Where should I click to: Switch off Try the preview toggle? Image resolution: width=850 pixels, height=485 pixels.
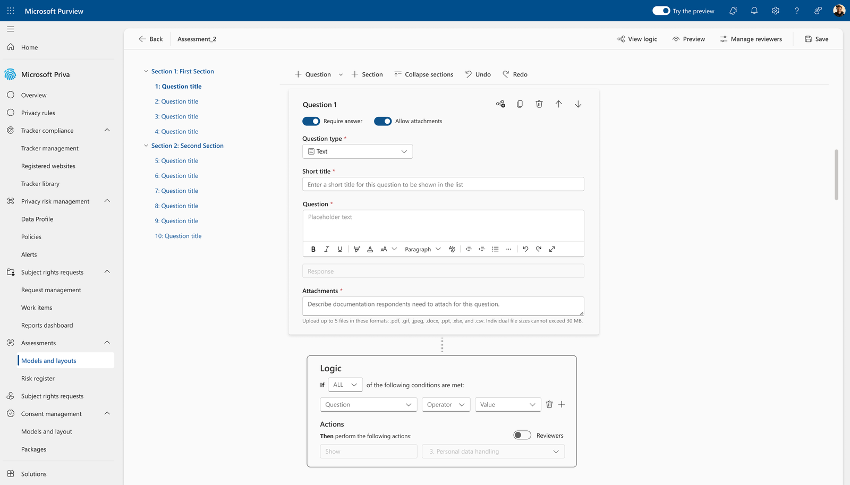(x=661, y=11)
